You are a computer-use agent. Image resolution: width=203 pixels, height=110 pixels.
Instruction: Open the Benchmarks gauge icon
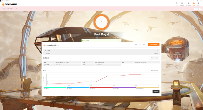tap(182, 3)
